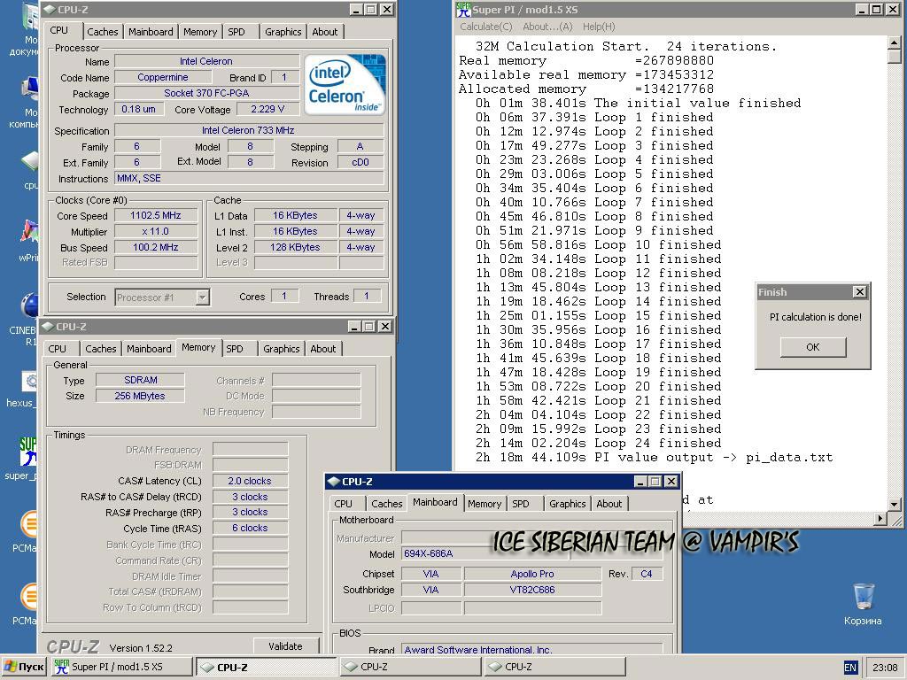
Task: Click the Intel Celeron inside logo
Action: (345, 85)
